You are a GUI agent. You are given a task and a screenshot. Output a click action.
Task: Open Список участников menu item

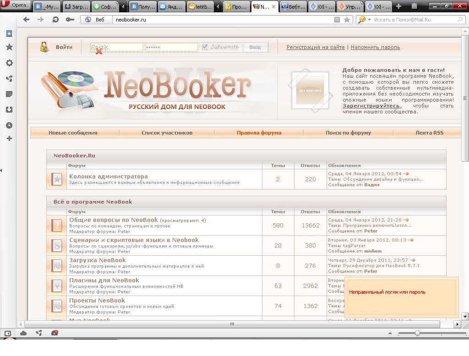[x=167, y=133]
